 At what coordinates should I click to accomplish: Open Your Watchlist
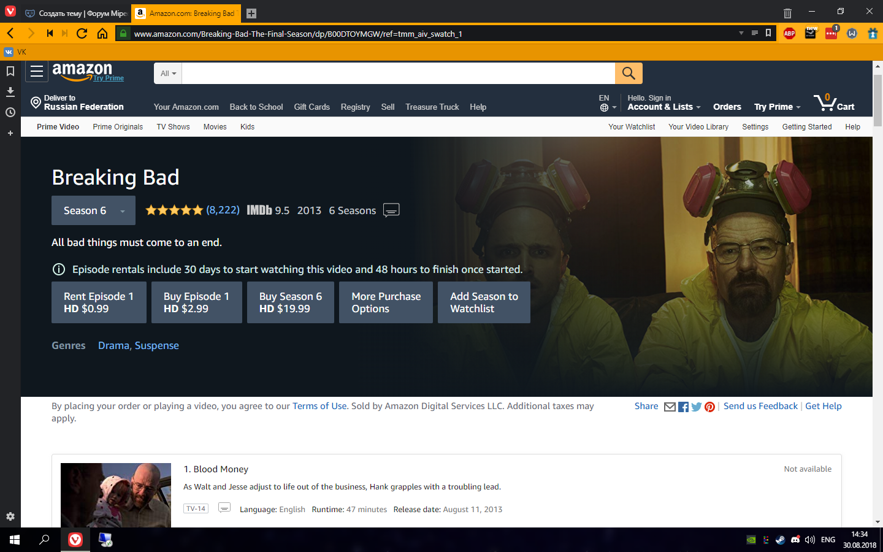pos(632,127)
